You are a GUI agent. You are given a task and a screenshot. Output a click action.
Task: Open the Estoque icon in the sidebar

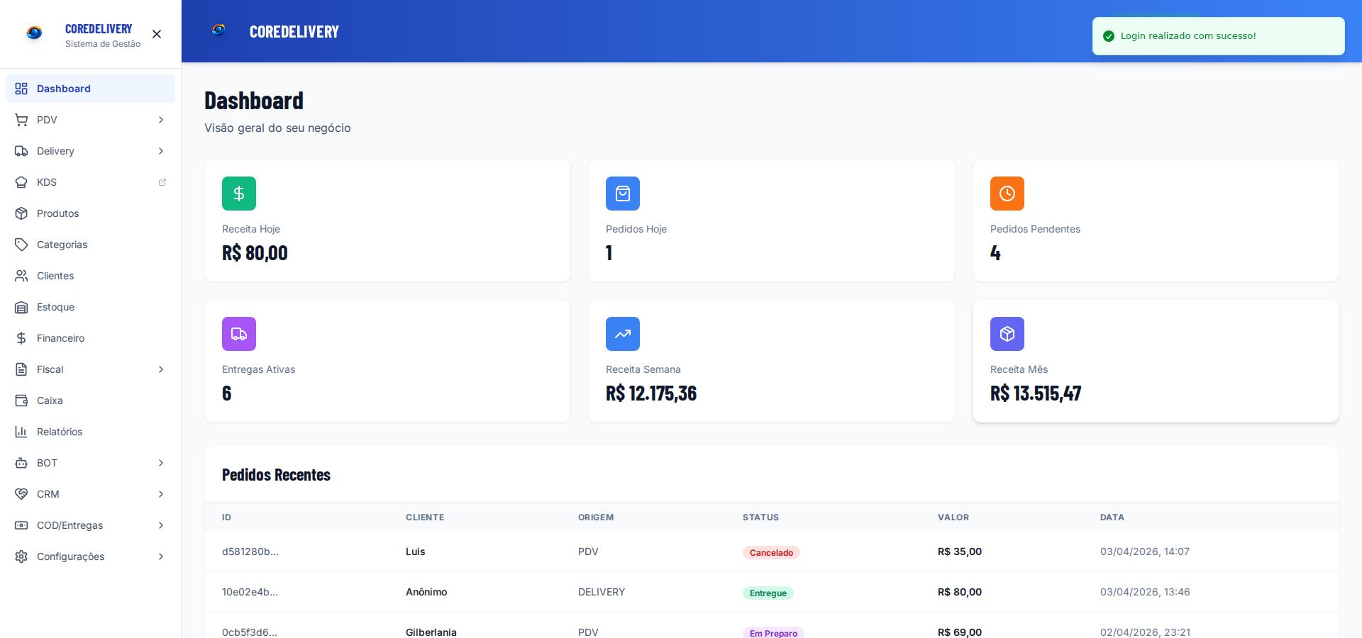21,307
